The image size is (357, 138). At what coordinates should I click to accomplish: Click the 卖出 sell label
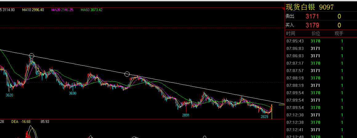[x=290, y=16]
